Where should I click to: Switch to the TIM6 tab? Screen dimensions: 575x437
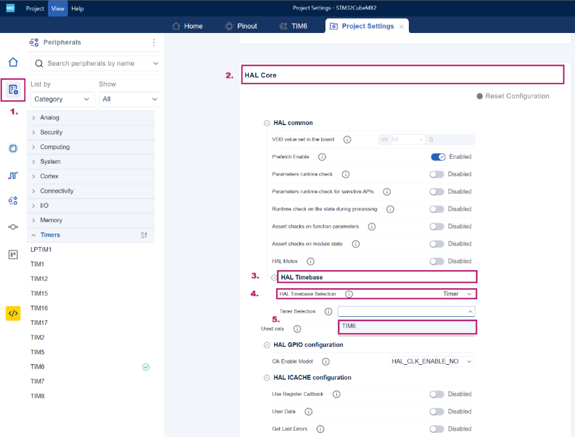(x=293, y=26)
